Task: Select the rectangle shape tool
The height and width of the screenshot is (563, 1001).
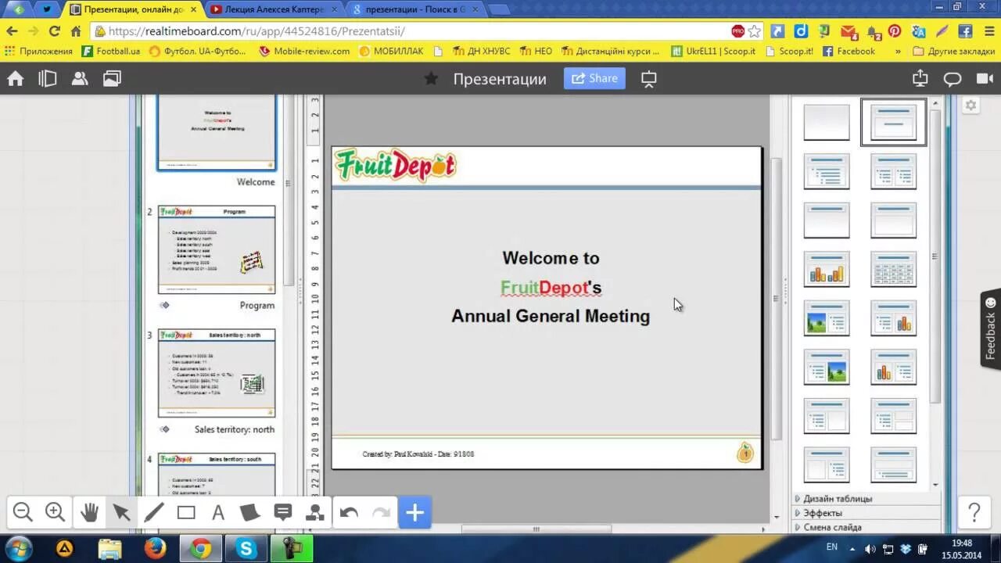Action: click(186, 513)
